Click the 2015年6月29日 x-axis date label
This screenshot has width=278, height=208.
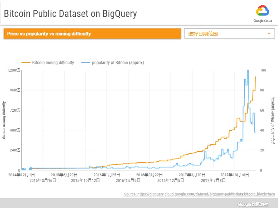tap(64, 175)
